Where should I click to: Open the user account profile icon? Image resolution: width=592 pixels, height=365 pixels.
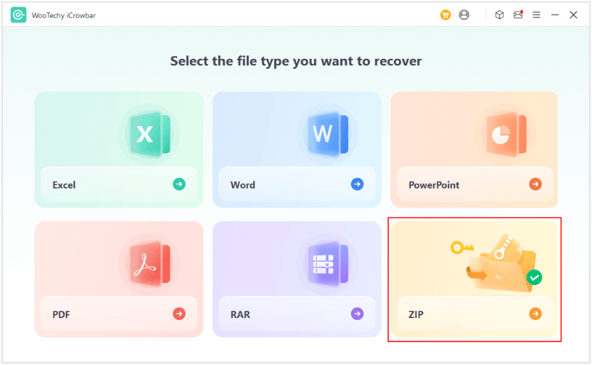[464, 15]
